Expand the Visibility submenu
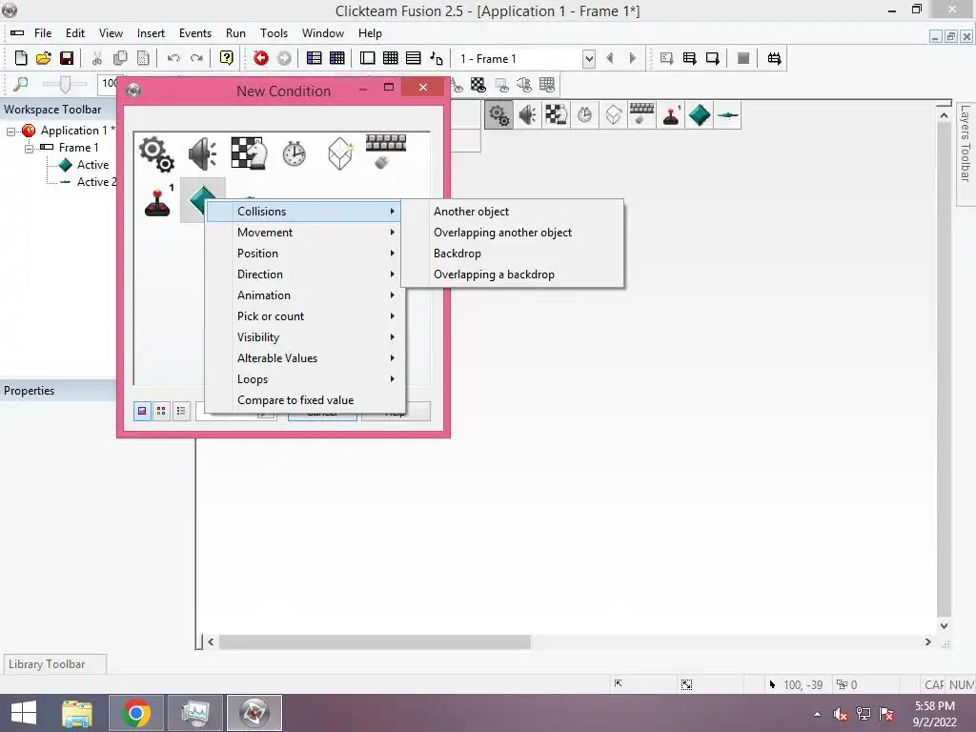This screenshot has height=732, width=976. (x=305, y=337)
